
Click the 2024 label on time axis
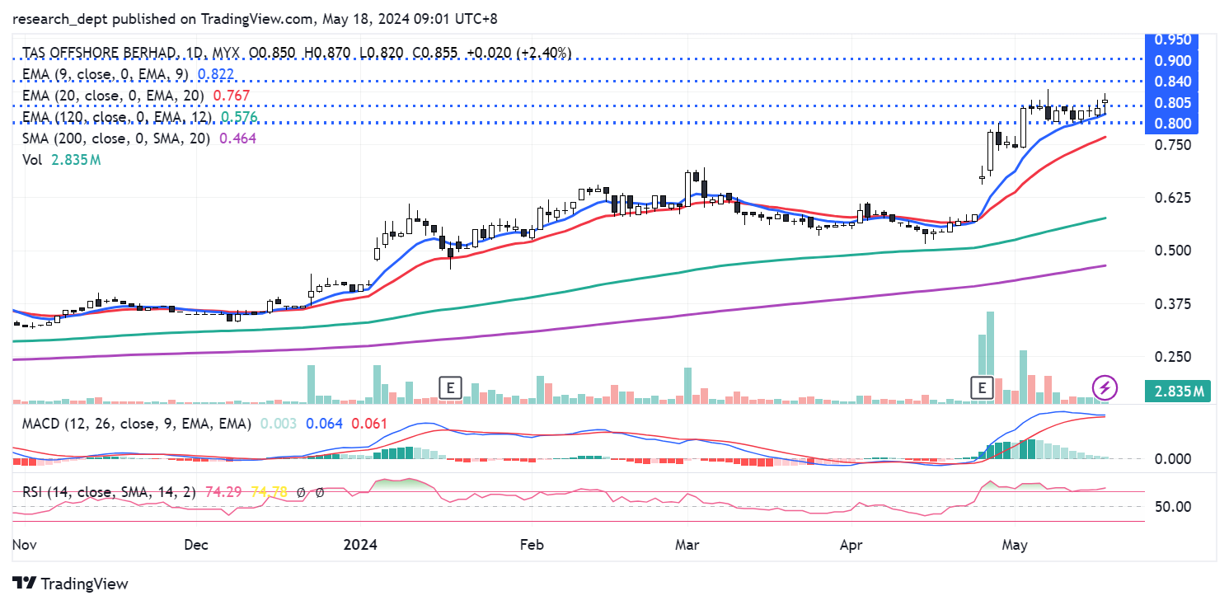pyautogui.click(x=360, y=545)
